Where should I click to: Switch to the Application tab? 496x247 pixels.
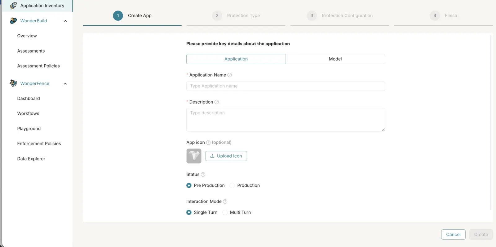[x=236, y=59]
